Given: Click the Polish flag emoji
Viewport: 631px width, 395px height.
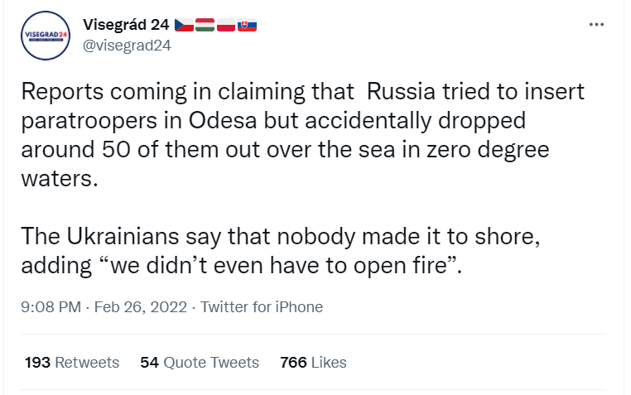Looking at the screenshot, I should point(226,25).
